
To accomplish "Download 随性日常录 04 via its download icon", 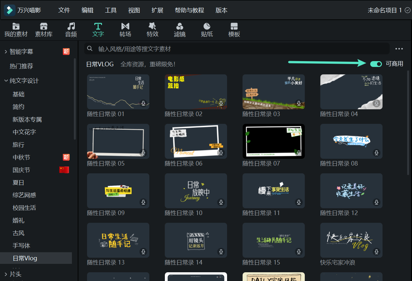I will (x=377, y=103).
